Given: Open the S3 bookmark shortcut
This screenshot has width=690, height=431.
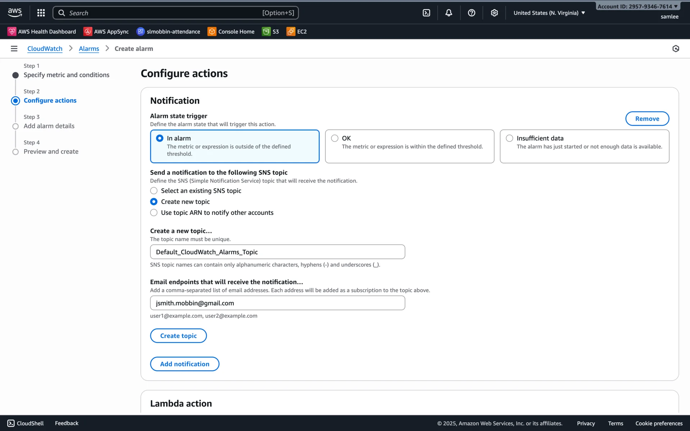Looking at the screenshot, I should tap(271, 32).
